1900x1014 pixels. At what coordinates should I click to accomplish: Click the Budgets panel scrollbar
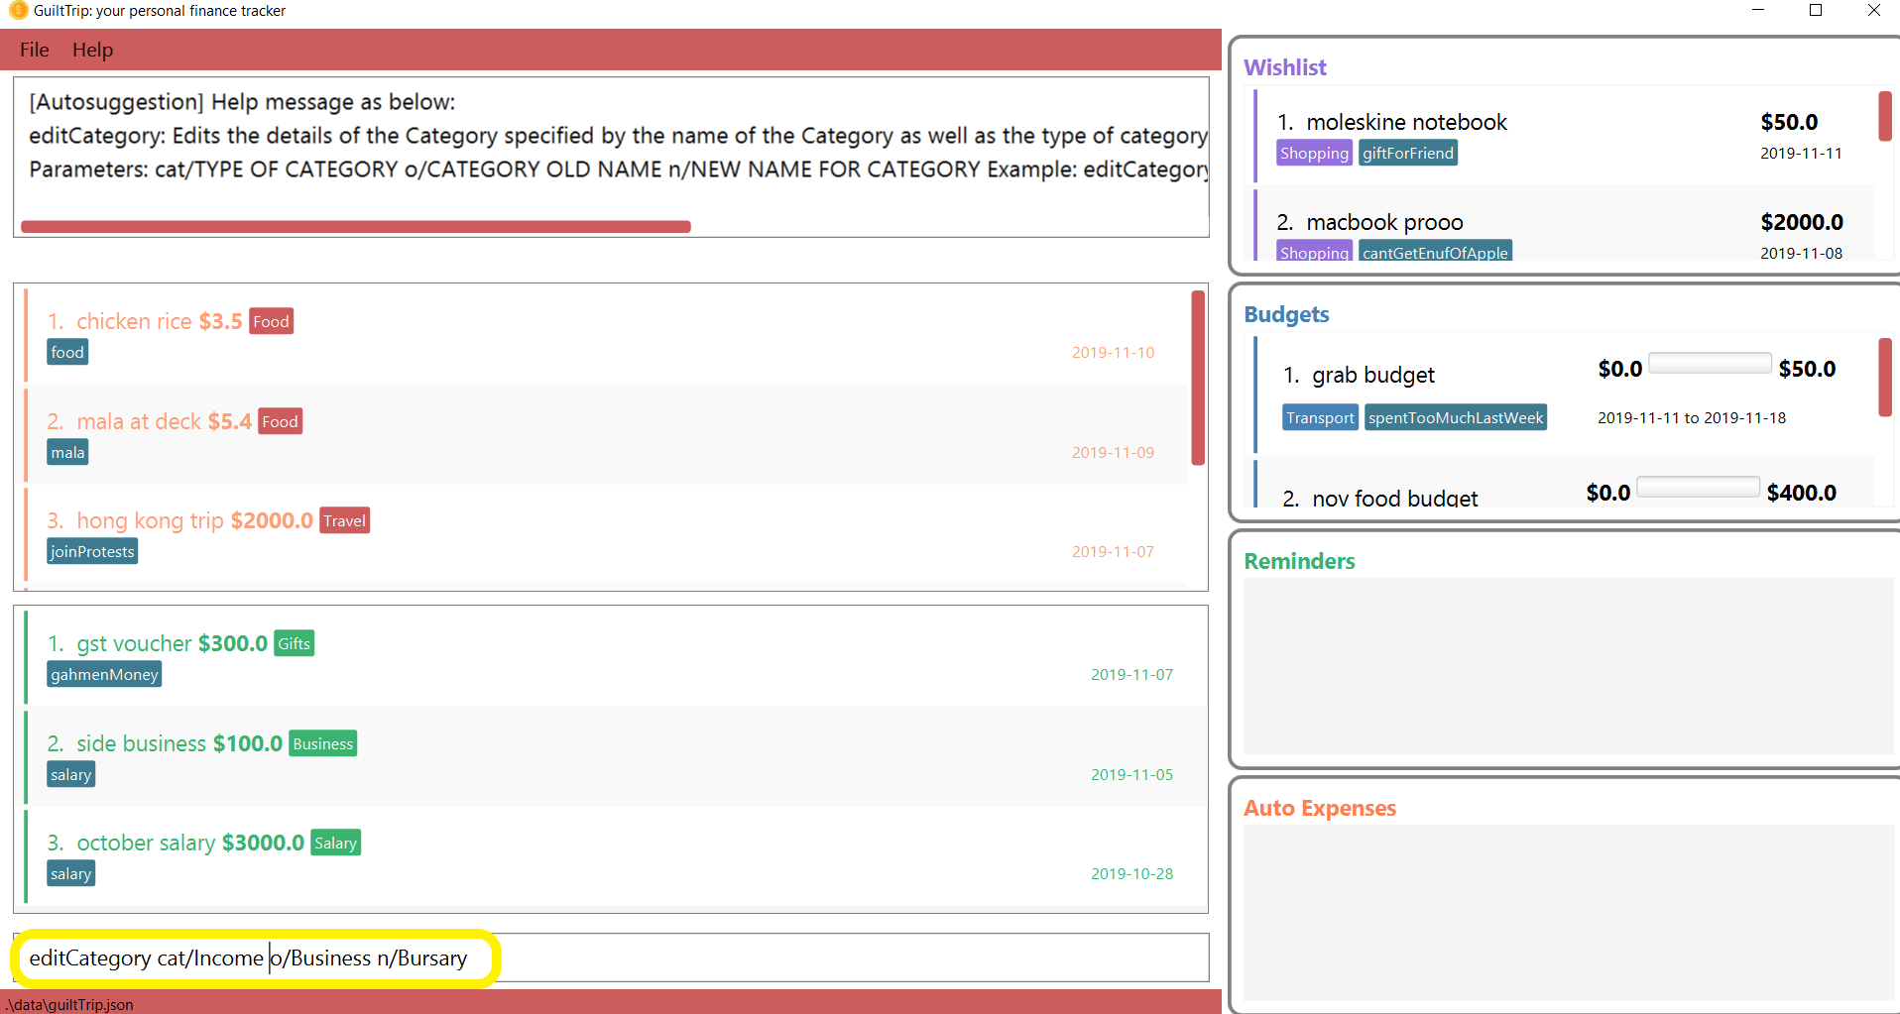(1885, 378)
